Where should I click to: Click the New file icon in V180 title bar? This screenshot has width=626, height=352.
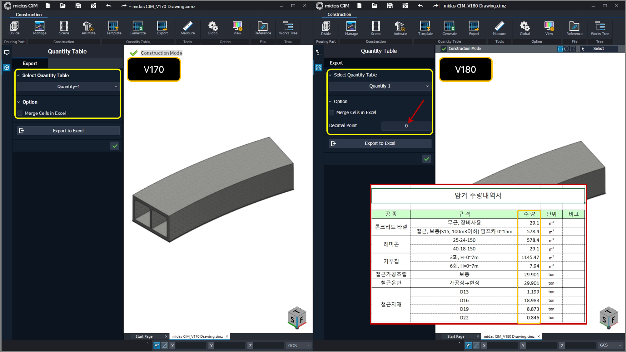pos(359,6)
